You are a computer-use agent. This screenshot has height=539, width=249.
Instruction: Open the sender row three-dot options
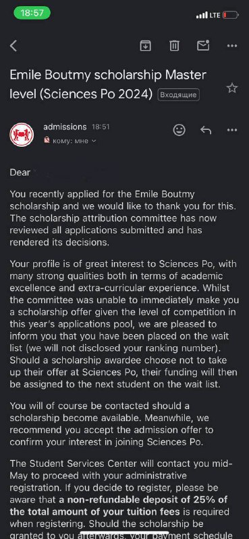[231, 130]
